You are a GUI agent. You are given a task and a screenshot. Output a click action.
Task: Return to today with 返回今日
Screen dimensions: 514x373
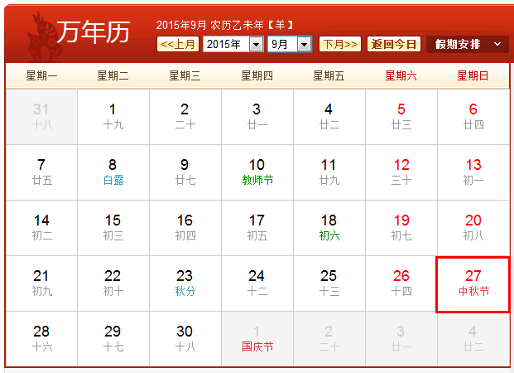[394, 44]
